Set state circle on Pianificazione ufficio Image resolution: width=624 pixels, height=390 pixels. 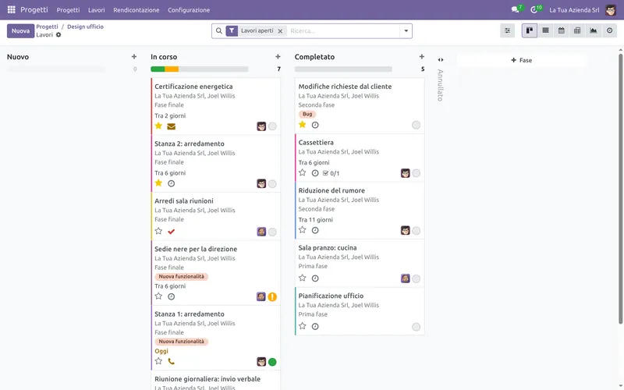pyautogui.click(x=416, y=327)
